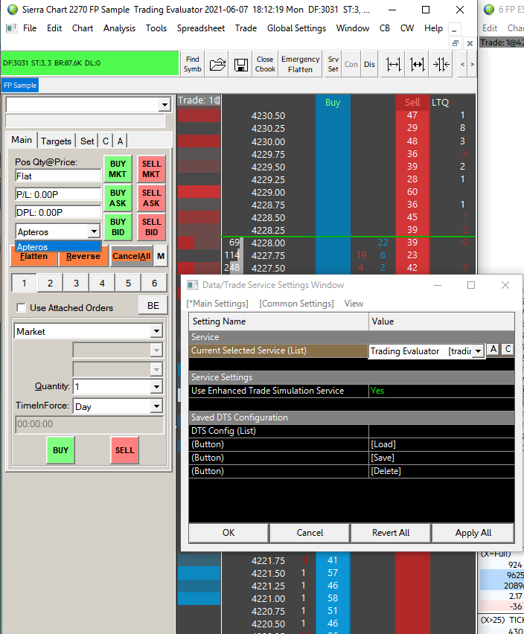The height and width of the screenshot is (634, 524).
Task: Click the SELL MKT button
Action: (151, 169)
